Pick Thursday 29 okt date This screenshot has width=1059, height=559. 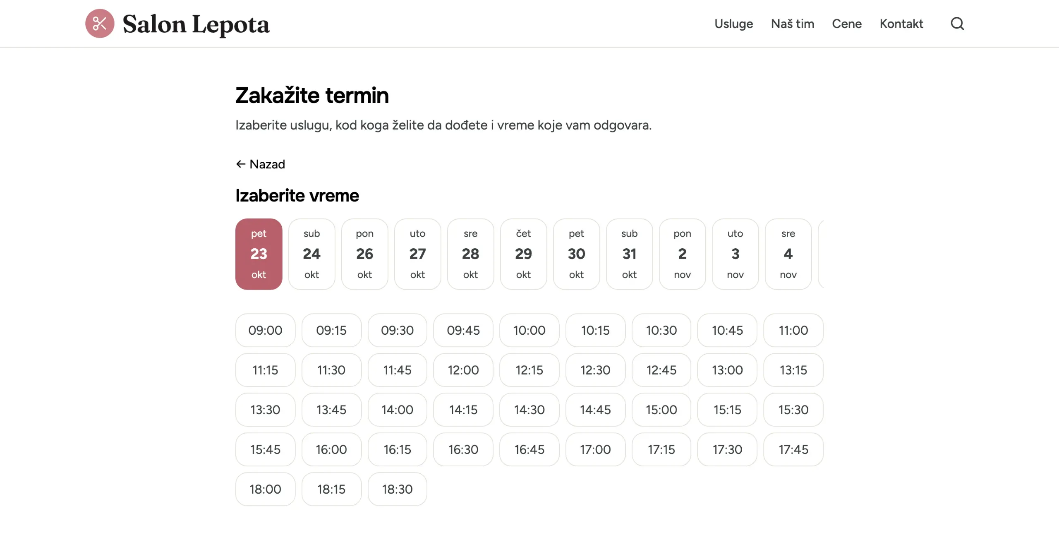523,254
